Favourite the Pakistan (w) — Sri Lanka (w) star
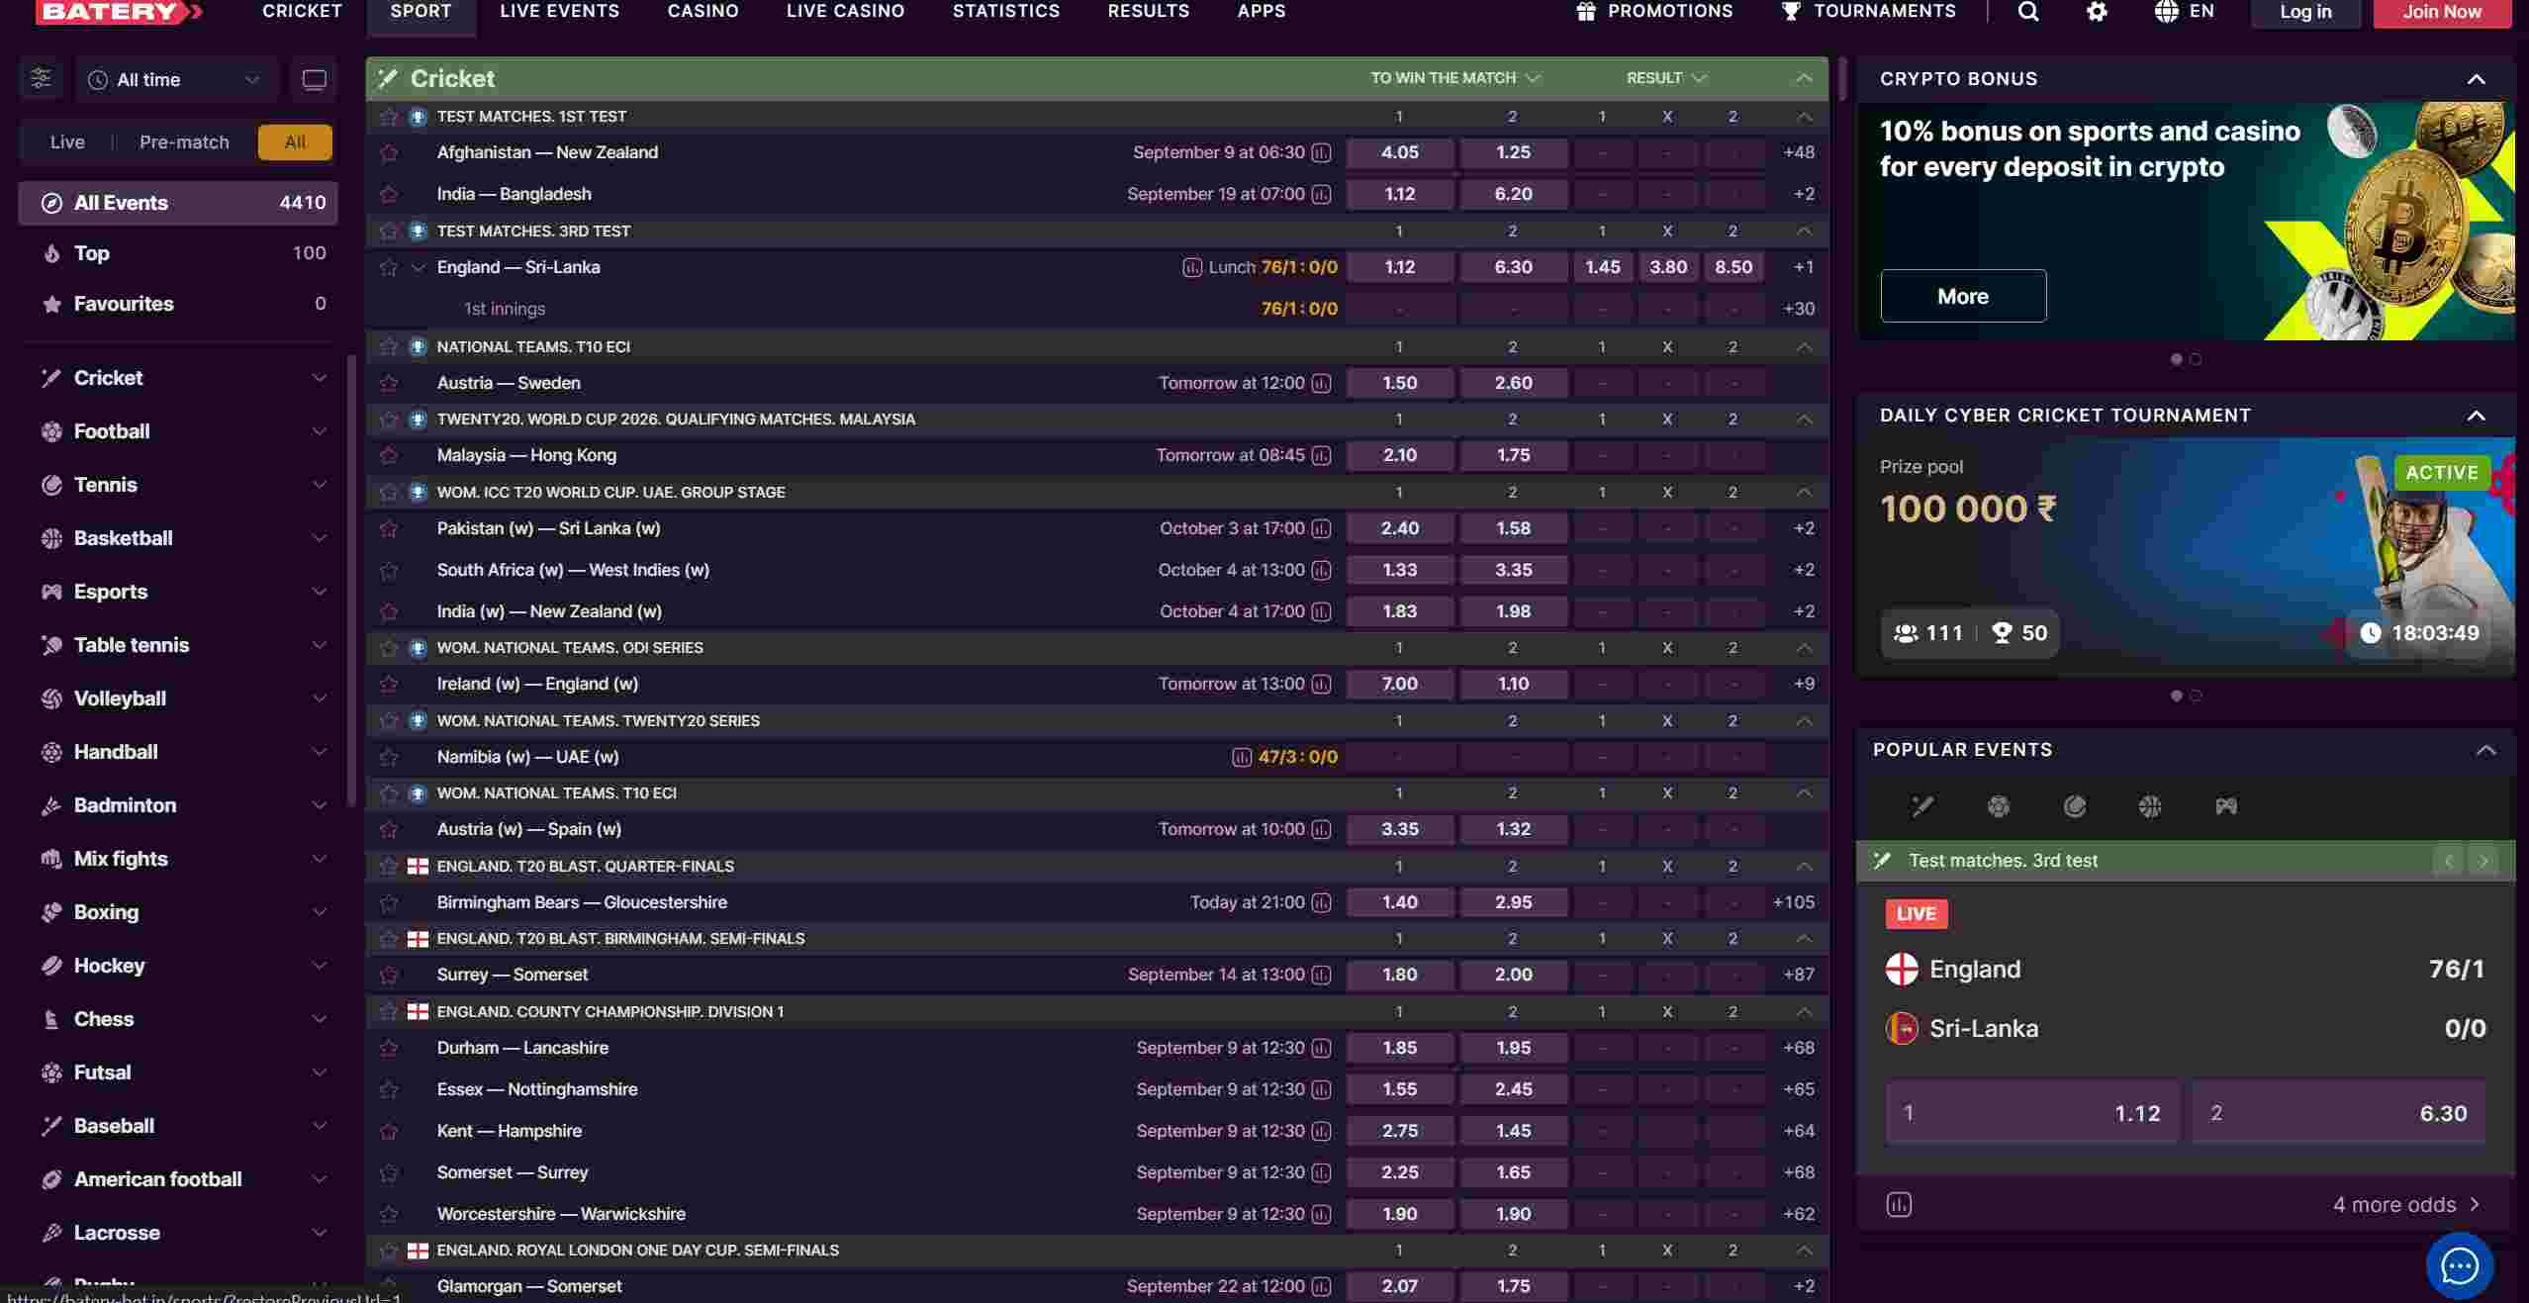Screen dimensions: 2529x1303 pos(389,528)
